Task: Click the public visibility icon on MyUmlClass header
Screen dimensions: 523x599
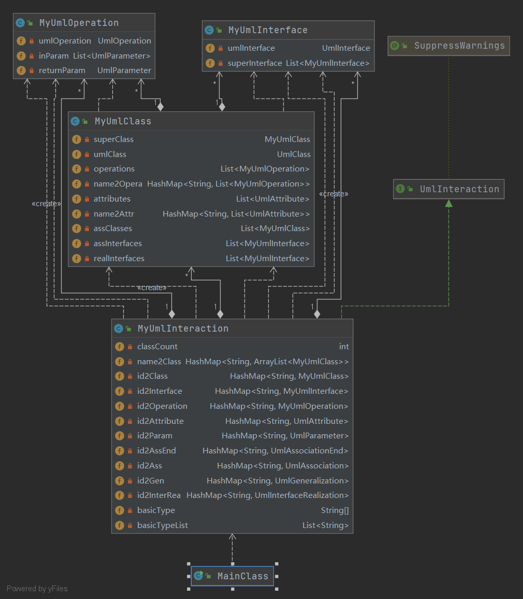Action: coord(85,121)
